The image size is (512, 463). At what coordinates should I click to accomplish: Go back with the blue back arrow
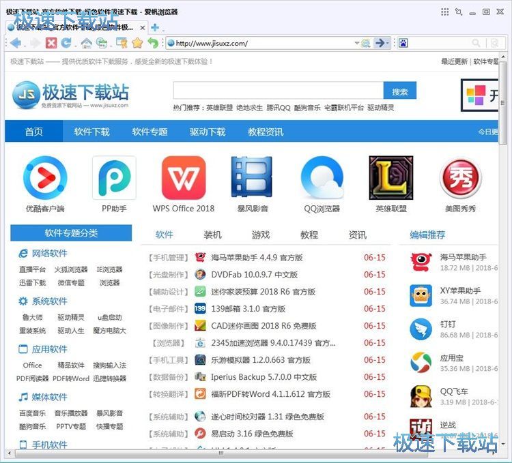pos(15,43)
